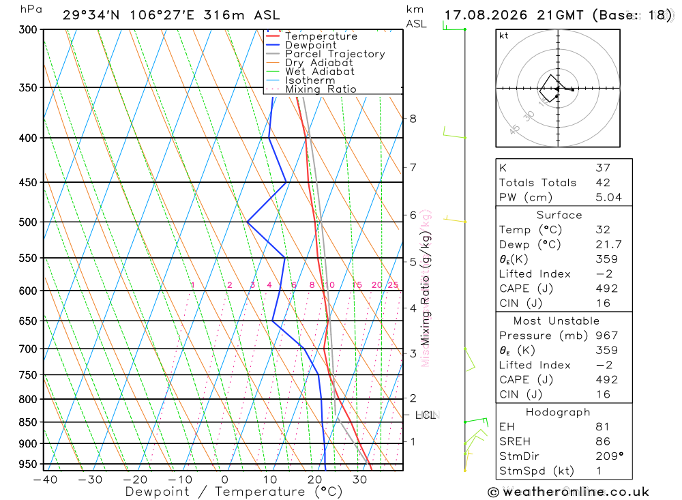Click the date header '17.08.2026 21GMT'
The image size is (682, 500).
(x=514, y=15)
